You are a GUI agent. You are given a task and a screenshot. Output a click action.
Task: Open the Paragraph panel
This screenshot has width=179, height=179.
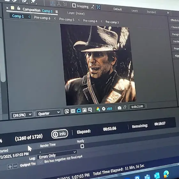point(175,34)
